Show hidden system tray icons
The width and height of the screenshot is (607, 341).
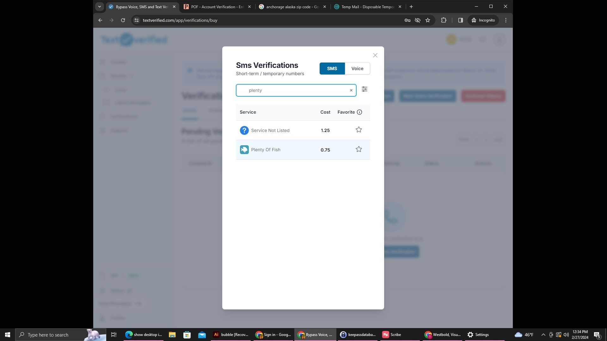click(543, 335)
